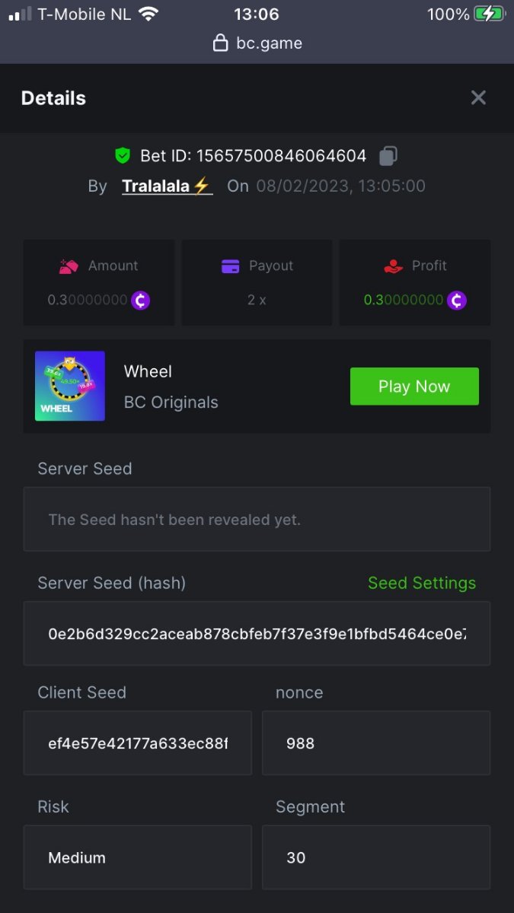Click the nonce field showing 988
The width and height of the screenshot is (514, 913).
pos(375,743)
